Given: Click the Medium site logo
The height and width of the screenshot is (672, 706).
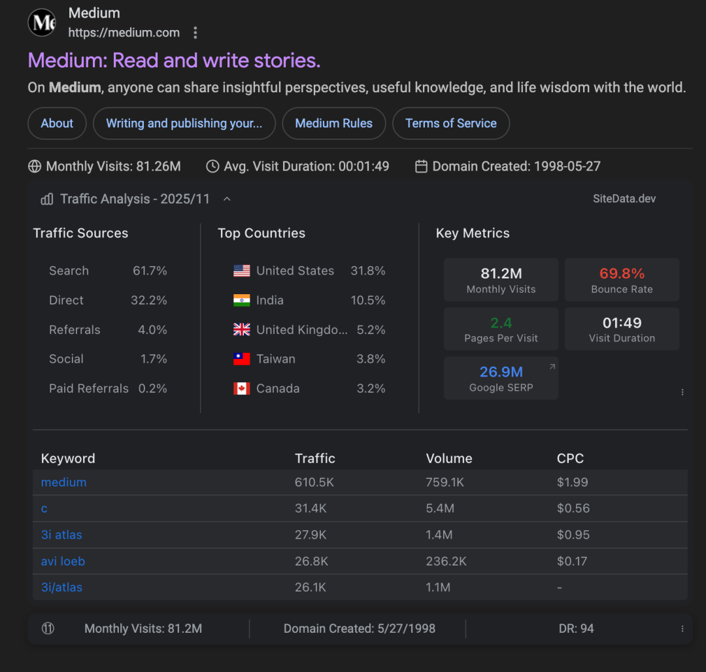Looking at the screenshot, I should coord(42,22).
